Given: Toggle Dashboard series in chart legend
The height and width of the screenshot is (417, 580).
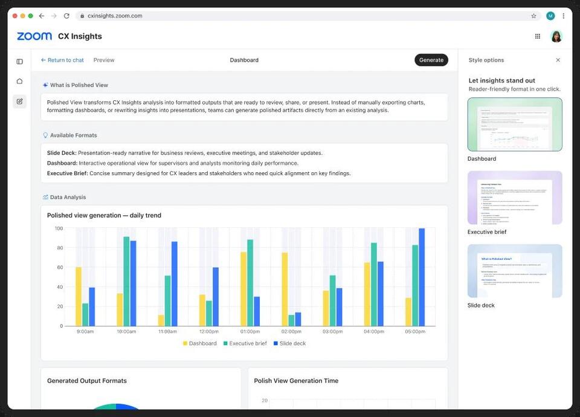Looking at the screenshot, I should coord(200,343).
